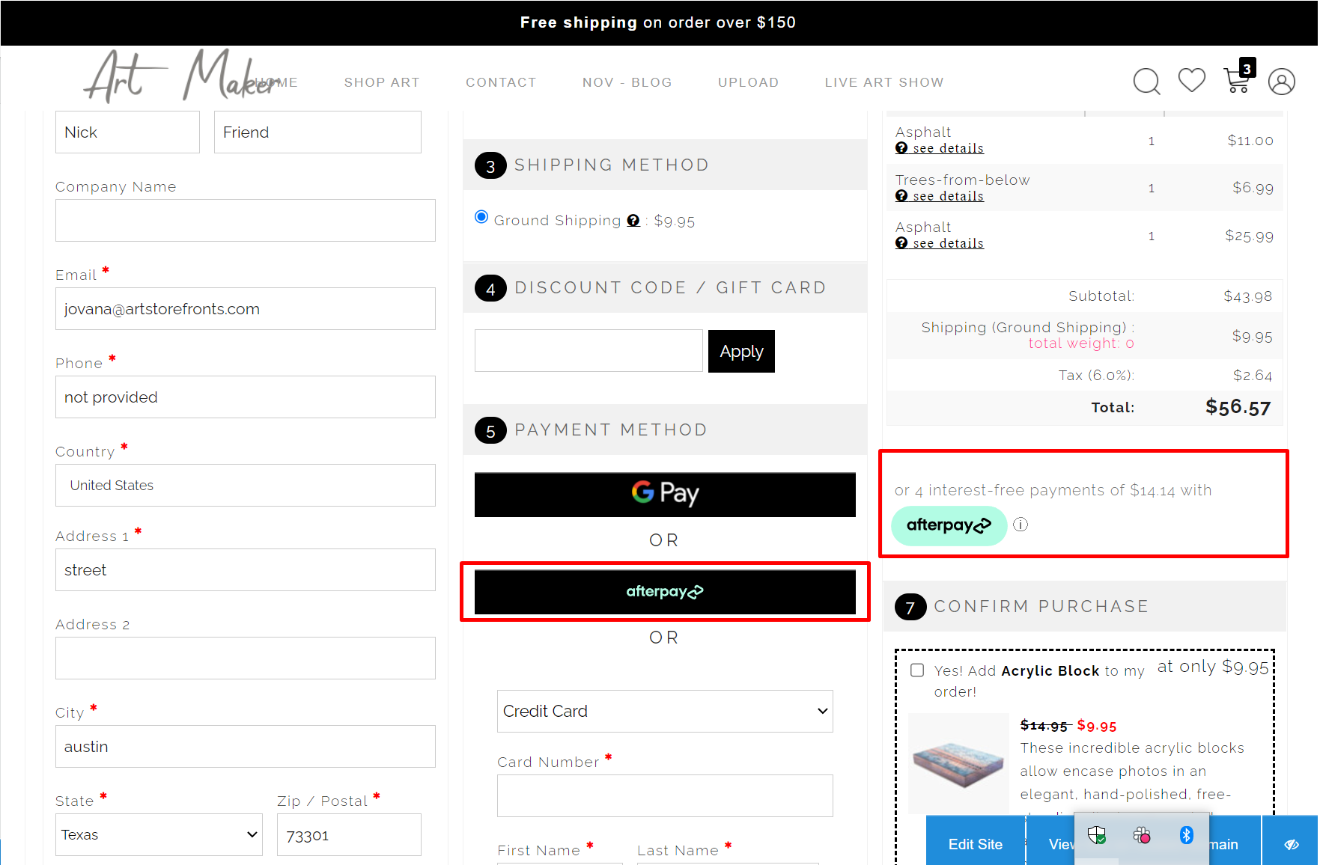This screenshot has height=865, width=1320.
Task: Click the Afterpay info icon
Action: pyautogui.click(x=1021, y=525)
